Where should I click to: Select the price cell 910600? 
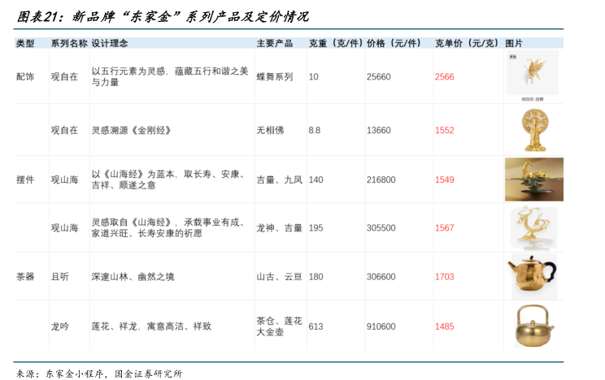tap(381, 326)
